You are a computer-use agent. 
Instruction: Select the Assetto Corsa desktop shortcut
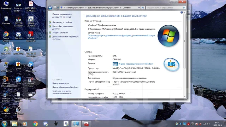point(31,82)
